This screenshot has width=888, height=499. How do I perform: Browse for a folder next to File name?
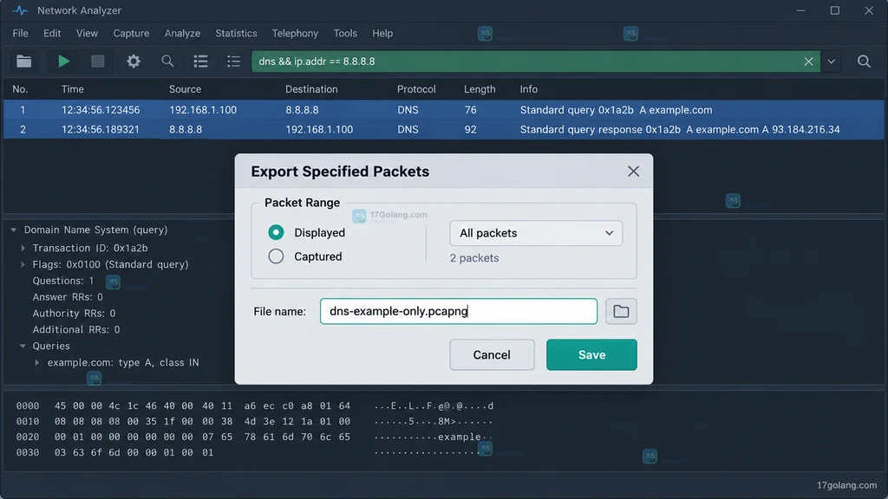pyautogui.click(x=621, y=311)
